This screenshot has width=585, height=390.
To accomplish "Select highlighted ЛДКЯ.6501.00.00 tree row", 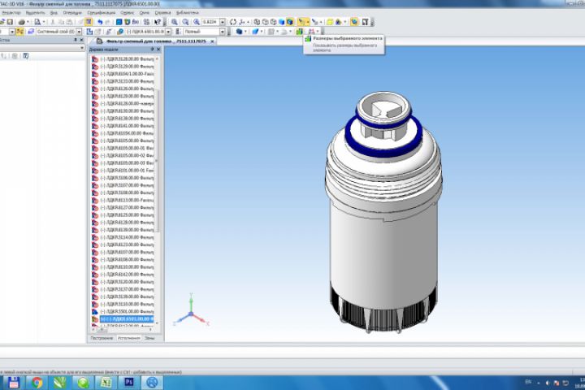I will (x=127, y=319).
